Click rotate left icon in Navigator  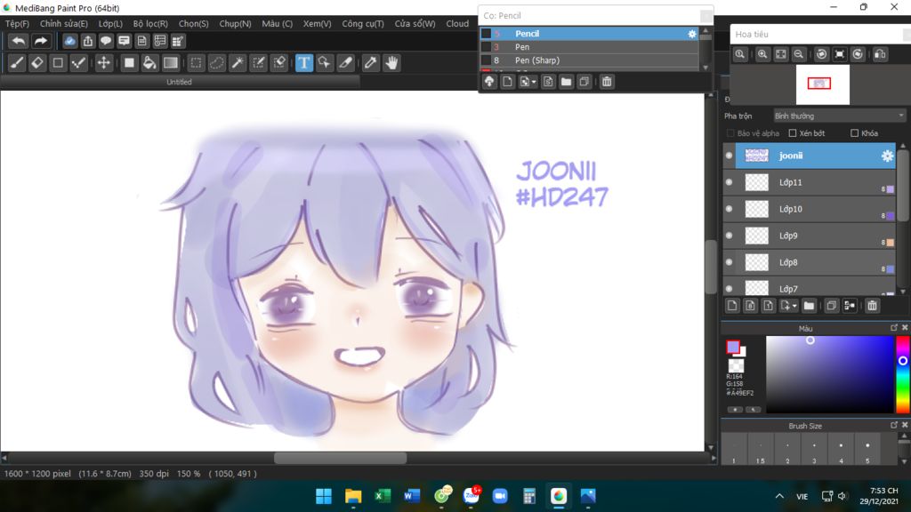pos(821,54)
